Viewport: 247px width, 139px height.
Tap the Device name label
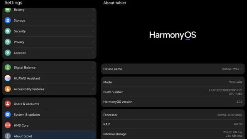tap(113, 69)
